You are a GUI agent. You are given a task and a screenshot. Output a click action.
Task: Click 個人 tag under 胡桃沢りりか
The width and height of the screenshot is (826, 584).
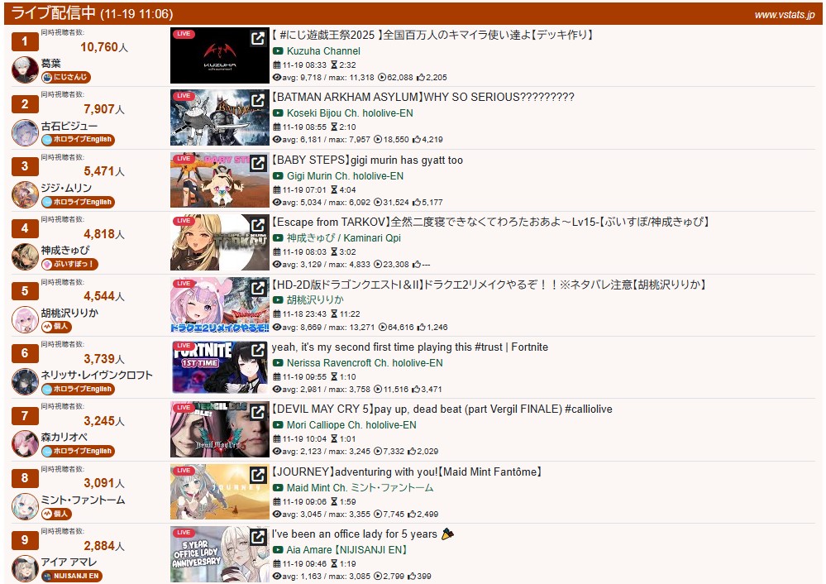[x=56, y=327]
